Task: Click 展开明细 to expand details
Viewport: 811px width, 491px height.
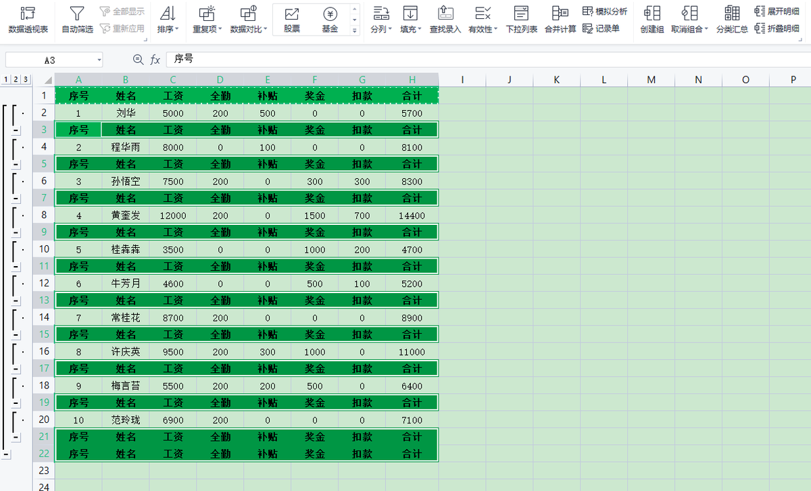Action: 777,11
